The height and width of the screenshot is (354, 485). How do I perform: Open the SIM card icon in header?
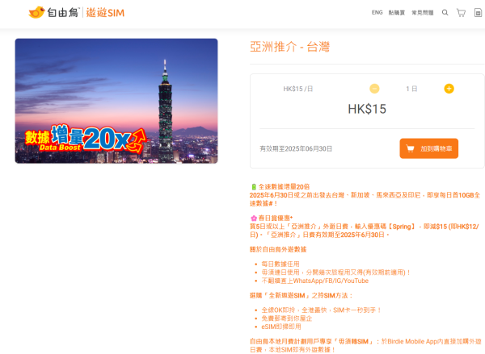[478, 13]
